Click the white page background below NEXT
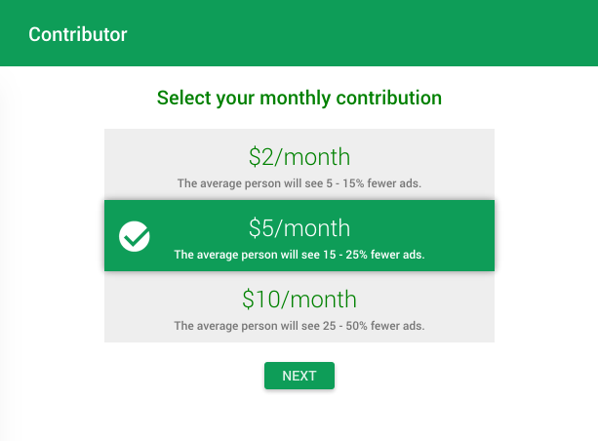This screenshot has width=598, height=441. tap(299, 418)
